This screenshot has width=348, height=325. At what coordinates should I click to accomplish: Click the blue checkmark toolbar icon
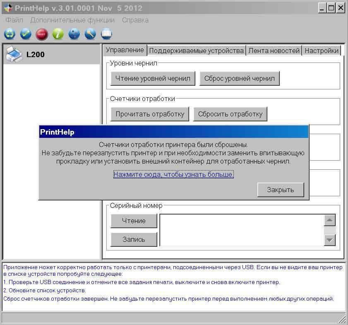point(26,34)
